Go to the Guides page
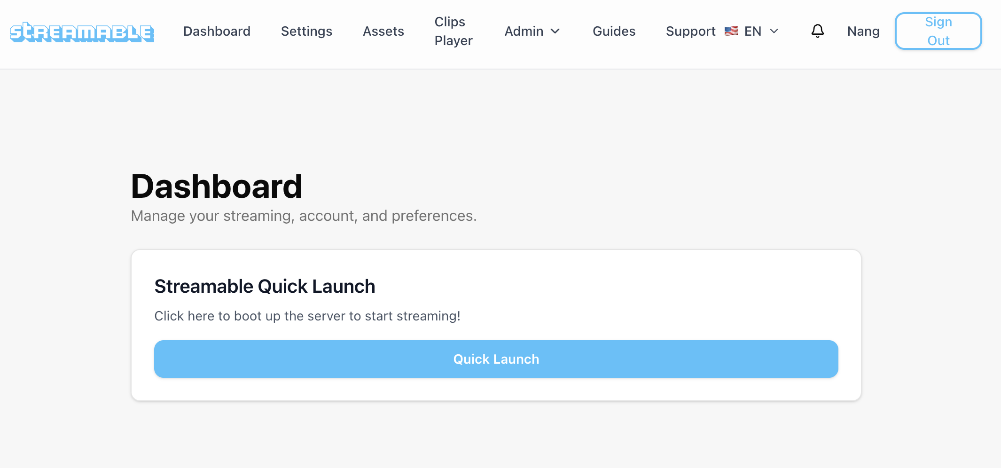 614,31
